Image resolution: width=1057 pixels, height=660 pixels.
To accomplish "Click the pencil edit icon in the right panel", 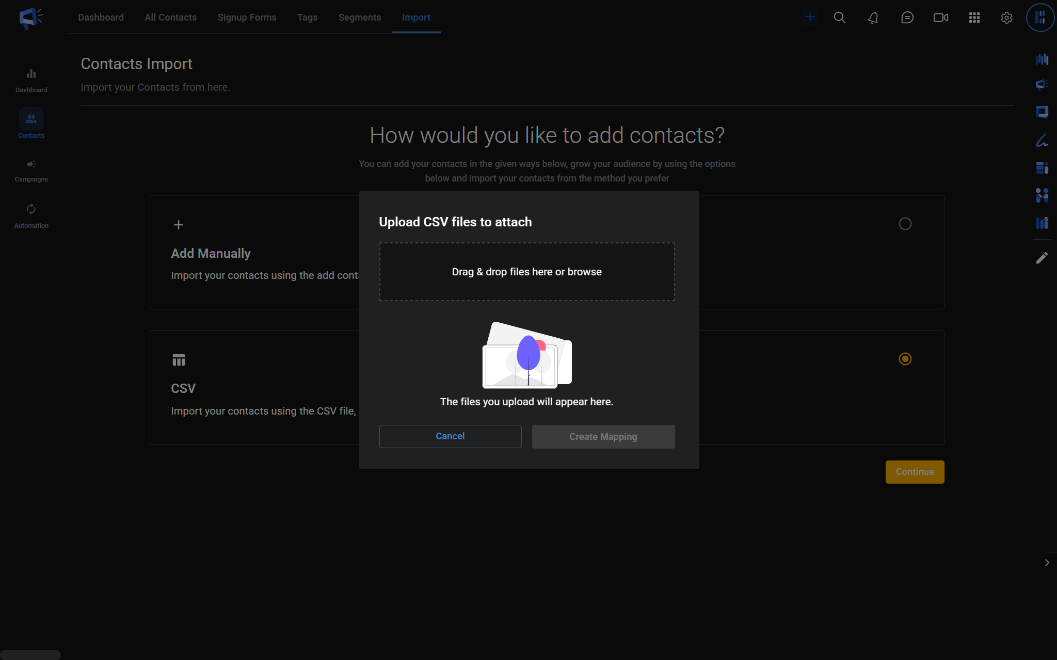I will [1042, 258].
